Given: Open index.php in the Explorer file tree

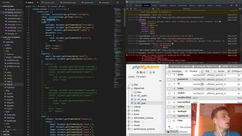Looking at the screenshot, I should pyautogui.click(x=9, y=42).
